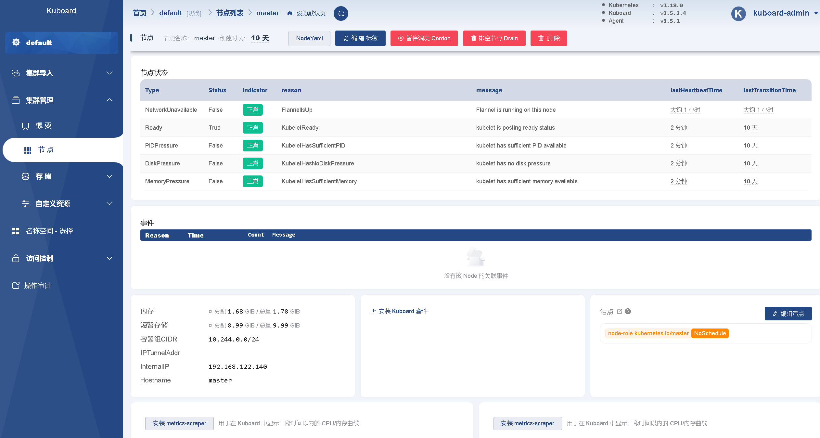Click the gear icon next to default
The height and width of the screenshot is (438, 820).
pyautogui.click(x=16, y=42)
